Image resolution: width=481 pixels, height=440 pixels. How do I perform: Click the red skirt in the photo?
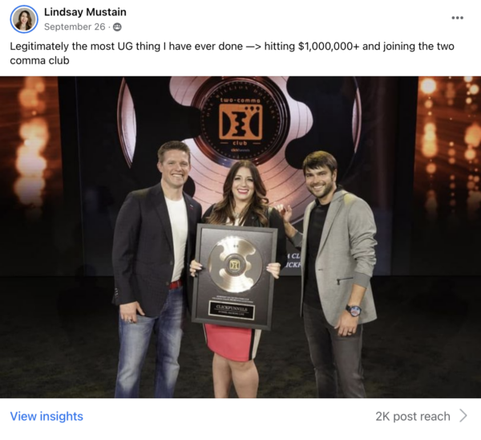pos(230,342)
